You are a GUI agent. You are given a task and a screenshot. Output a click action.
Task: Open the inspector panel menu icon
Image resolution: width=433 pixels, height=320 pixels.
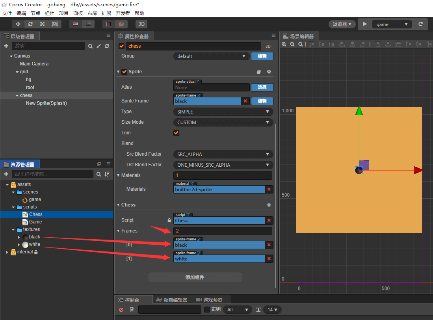click(x=273, y=35)
